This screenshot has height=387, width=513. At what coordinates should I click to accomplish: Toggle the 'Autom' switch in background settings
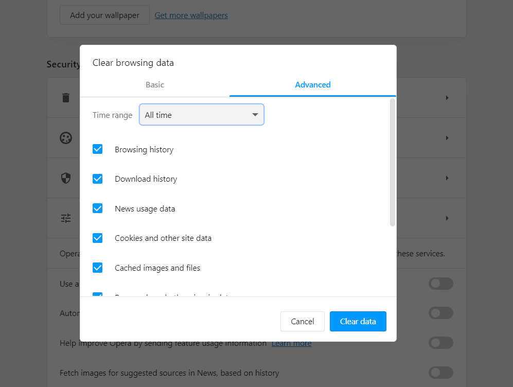(x=440, y=313)
